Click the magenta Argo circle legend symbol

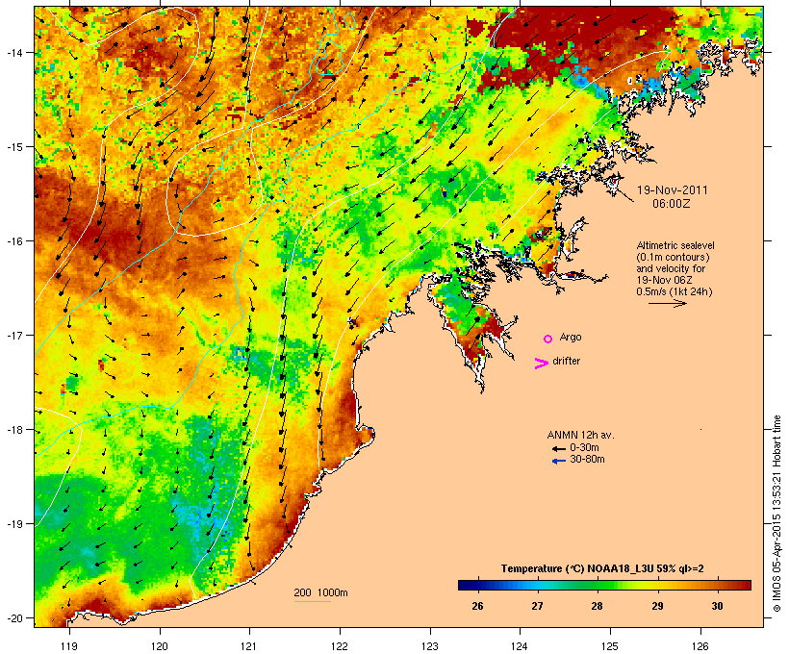click(x=548, y=339)
